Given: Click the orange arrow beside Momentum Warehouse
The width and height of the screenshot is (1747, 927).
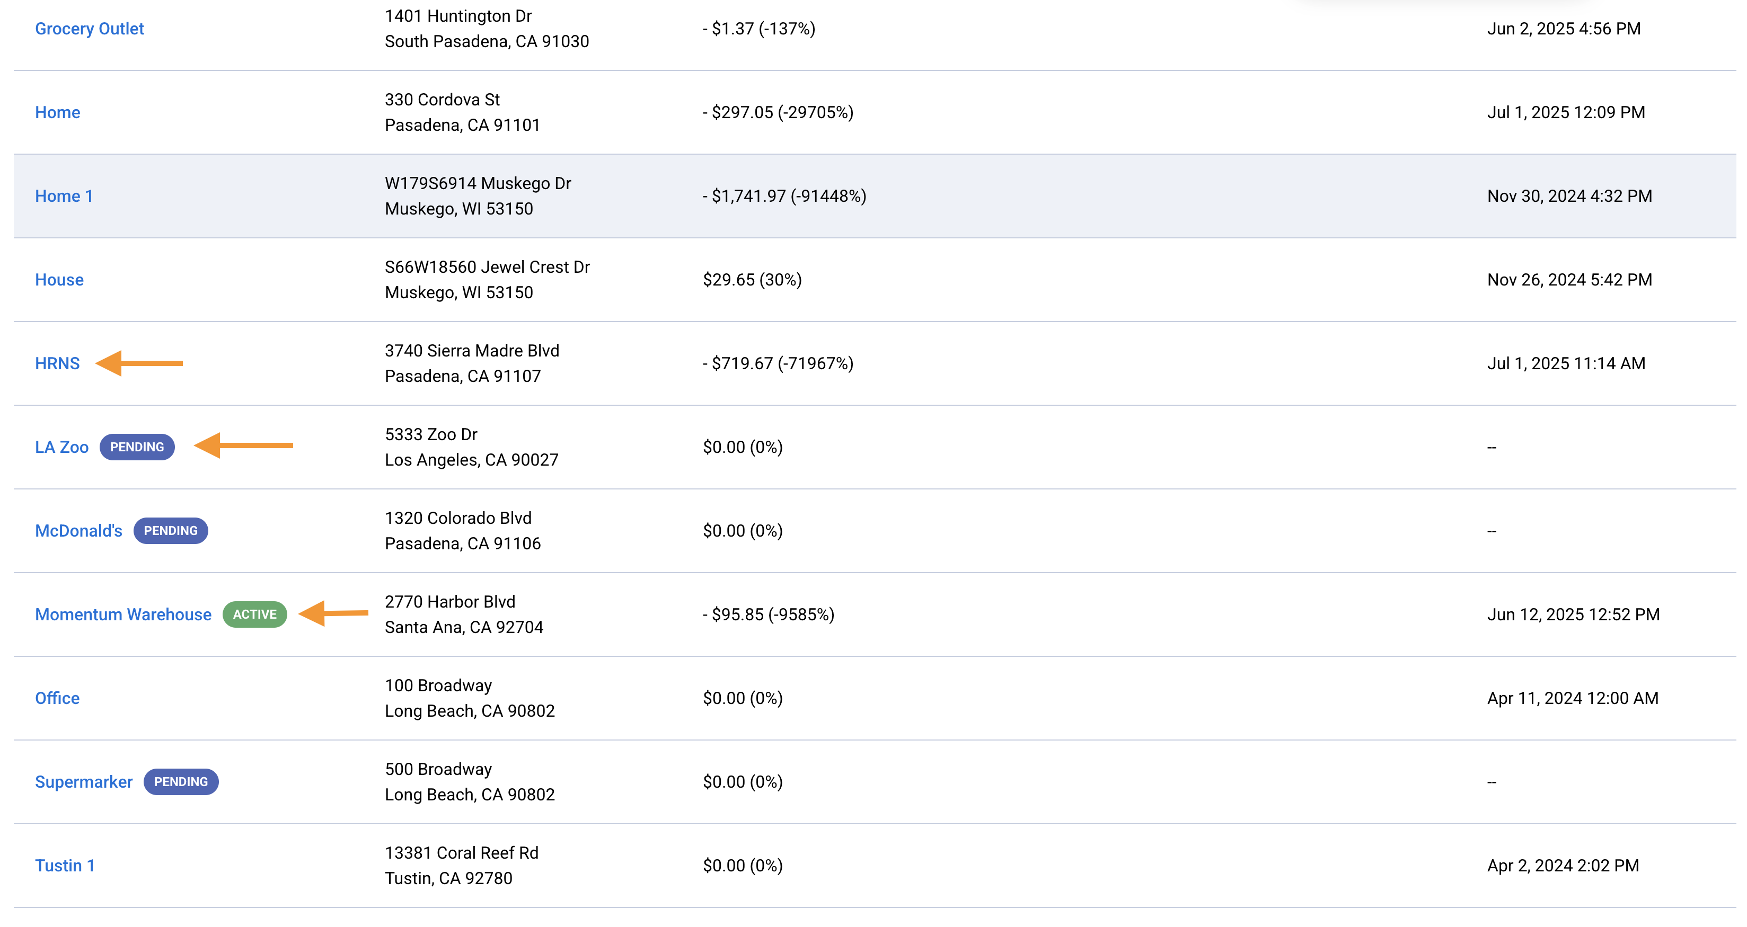Looking at the screenshot, I should tap(334, 613).
